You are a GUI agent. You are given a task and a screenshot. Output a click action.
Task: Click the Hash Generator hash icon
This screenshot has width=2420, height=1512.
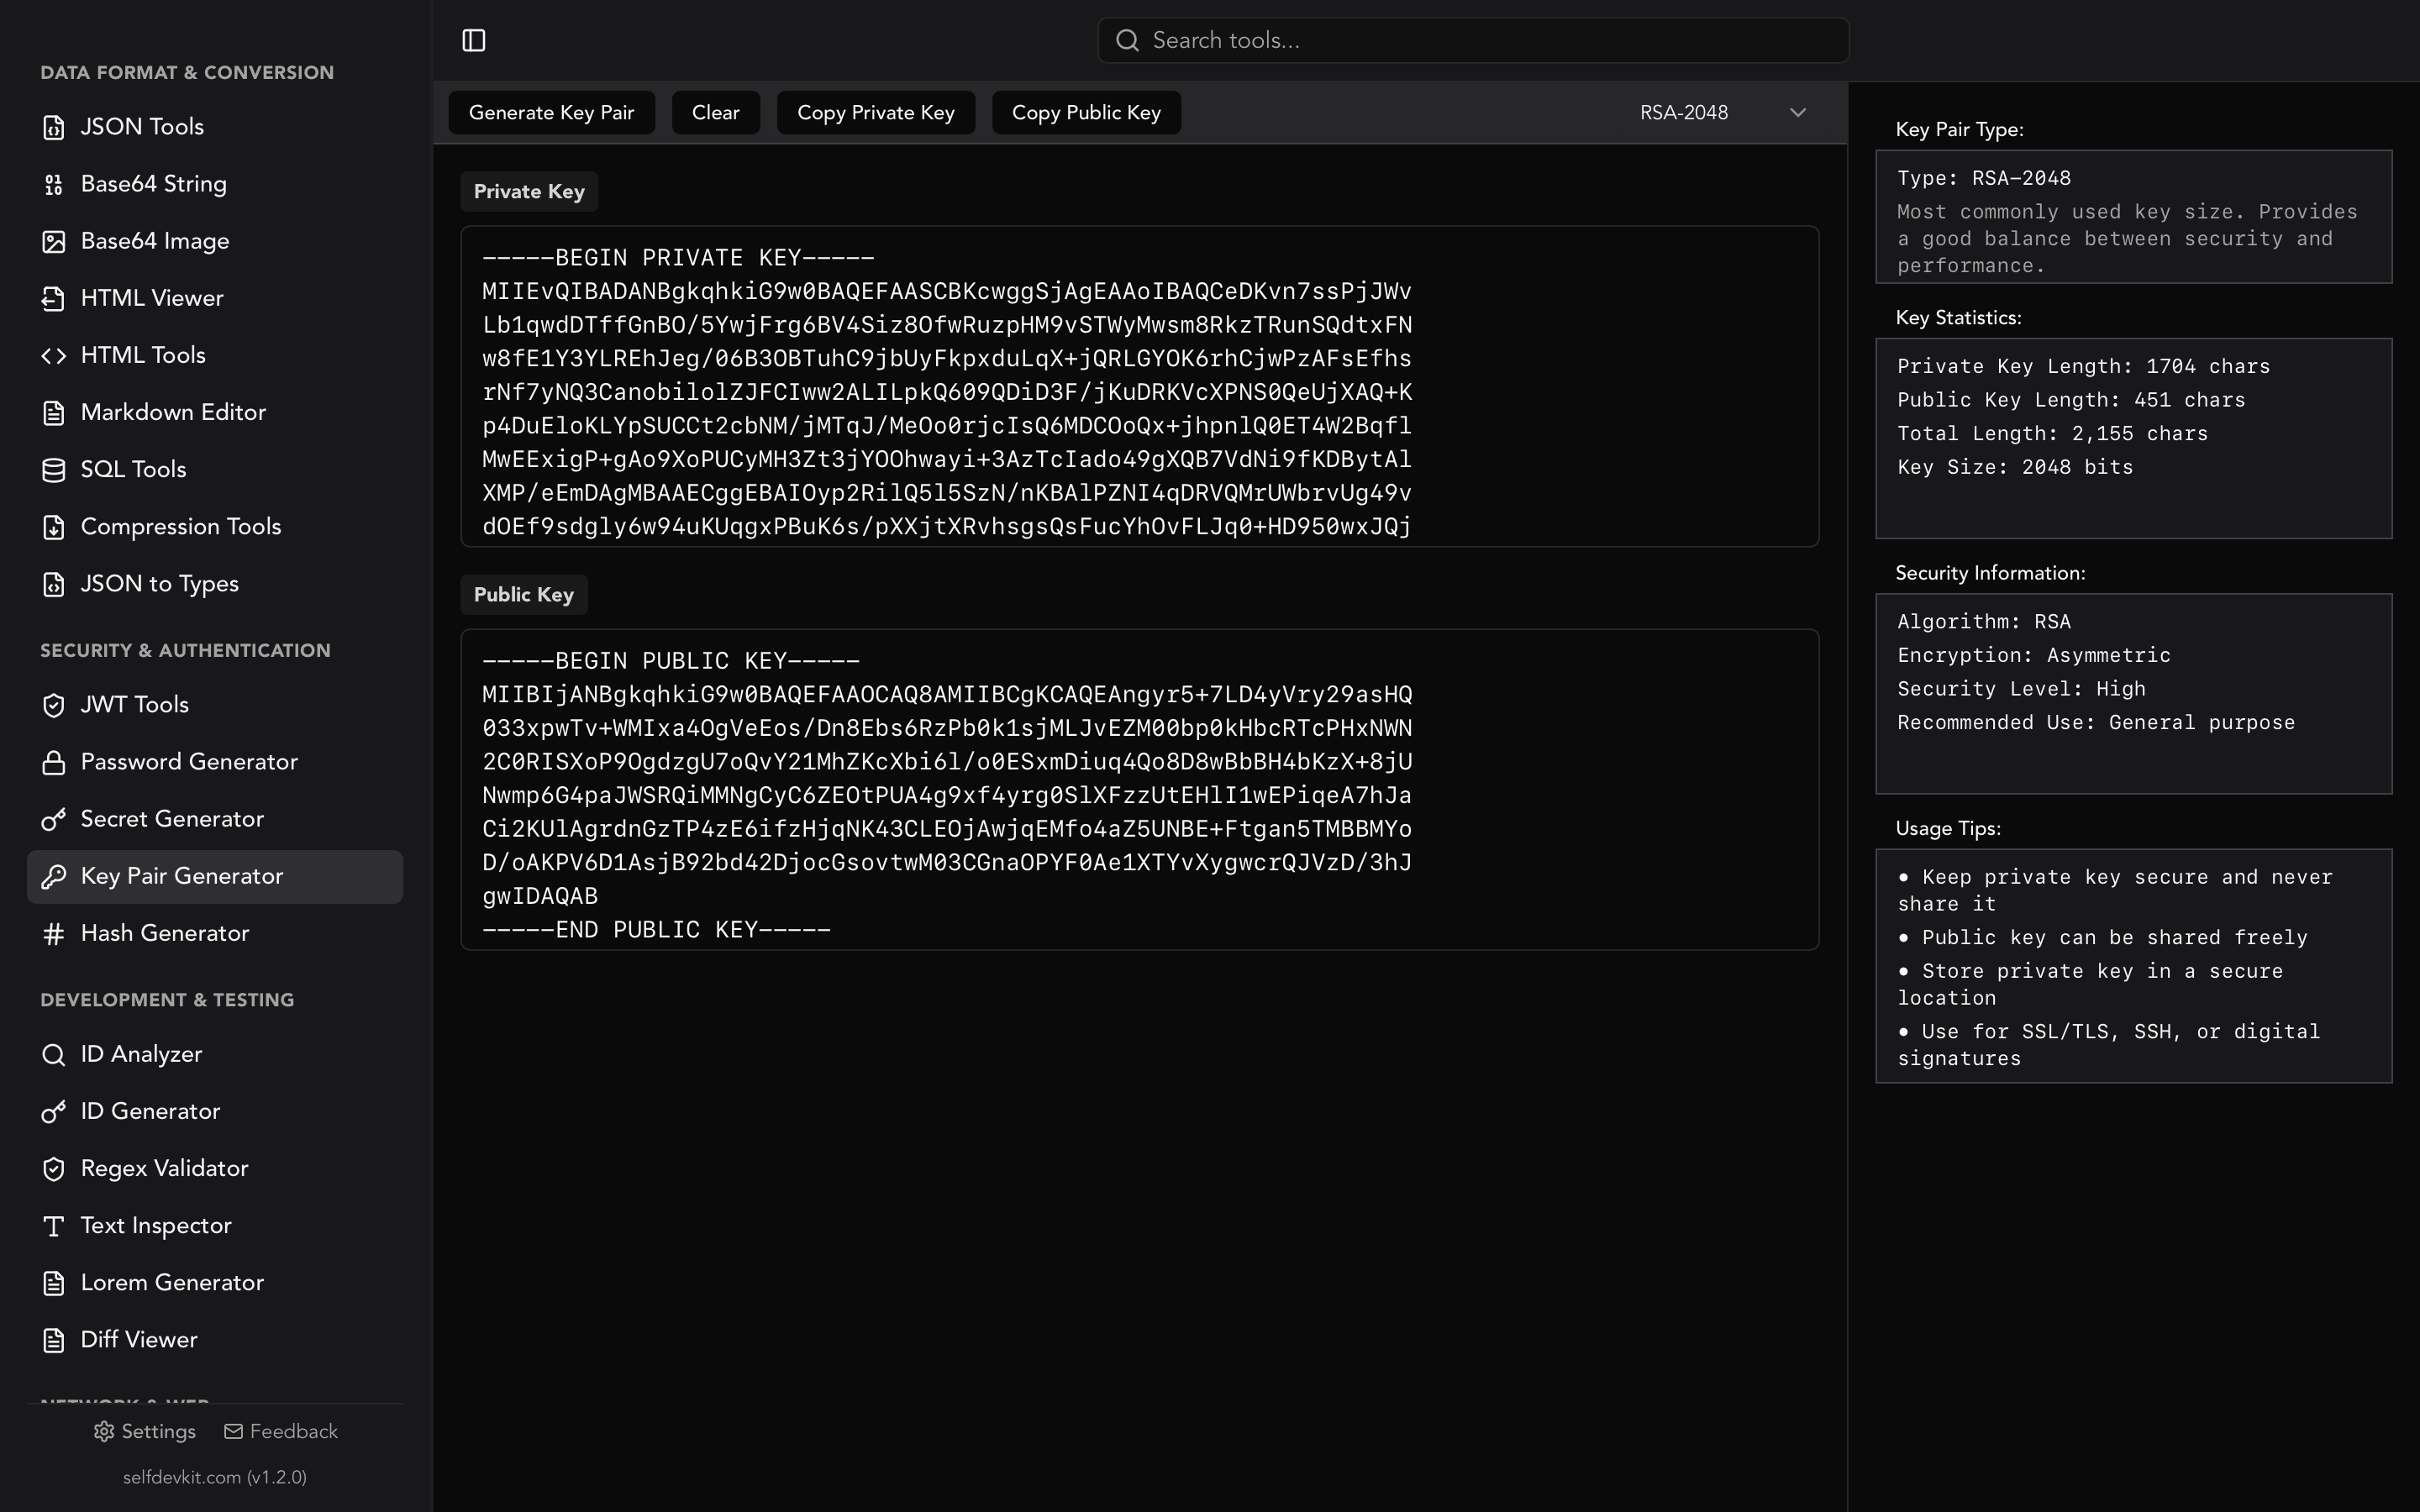(54, 933)
